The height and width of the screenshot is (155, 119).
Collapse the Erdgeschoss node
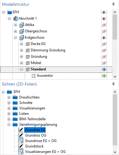click(15, 38)
